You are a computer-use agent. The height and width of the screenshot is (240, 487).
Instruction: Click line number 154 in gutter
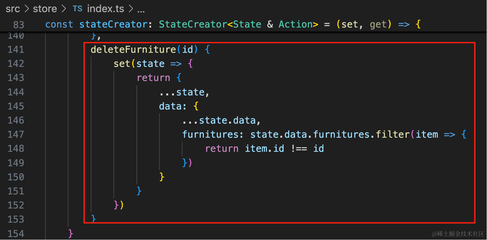point(16,234)
